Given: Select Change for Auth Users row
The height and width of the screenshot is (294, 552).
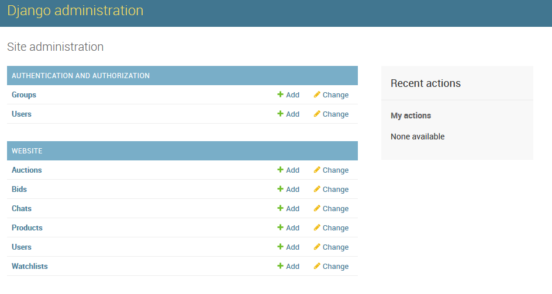Looking at the screenshot, I should (x=332, y=114).
